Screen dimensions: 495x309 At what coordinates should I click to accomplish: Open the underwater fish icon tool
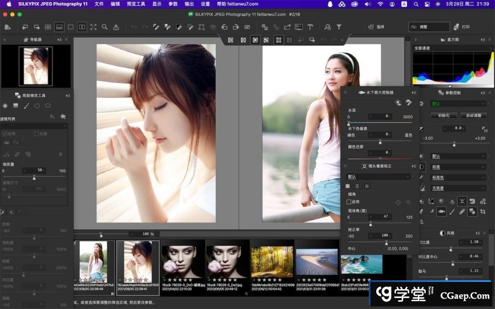pos(441,211)
